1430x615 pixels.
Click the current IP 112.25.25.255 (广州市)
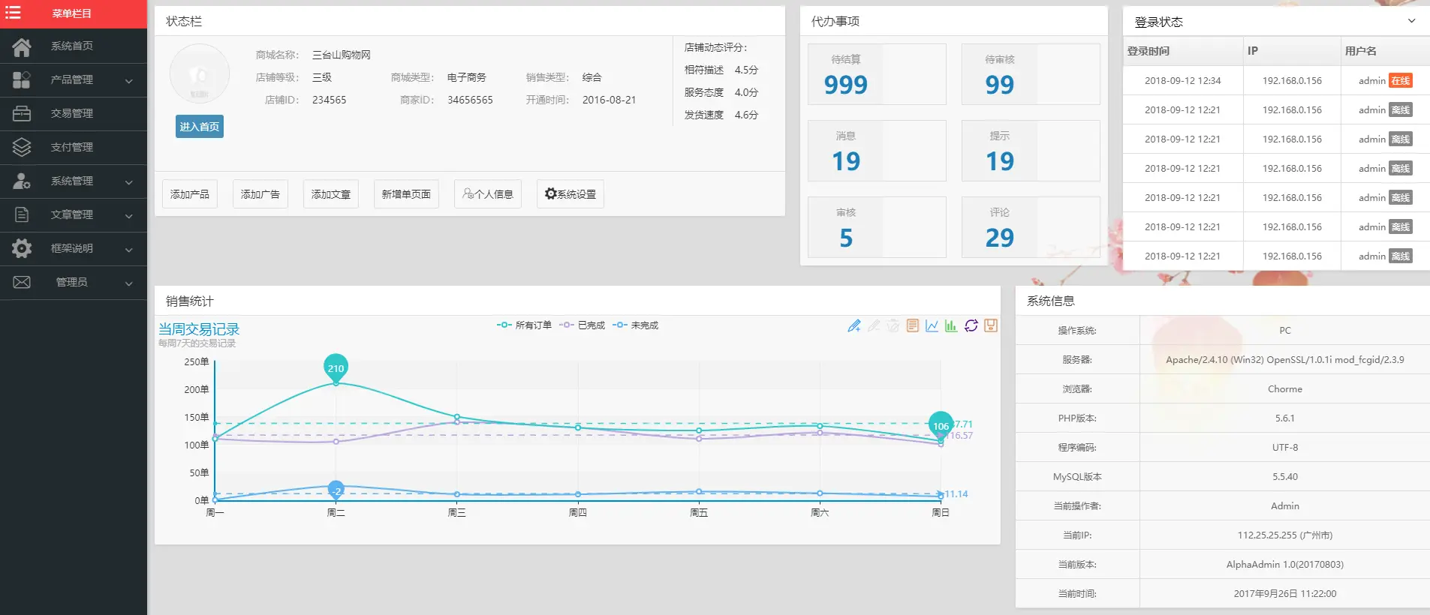pyautogui.click(x=1285, y=535)
